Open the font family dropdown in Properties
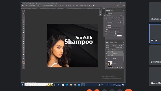The height and width of the screenshot is (91, 161). point(113,28)
